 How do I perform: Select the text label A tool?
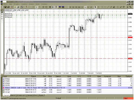128,7
